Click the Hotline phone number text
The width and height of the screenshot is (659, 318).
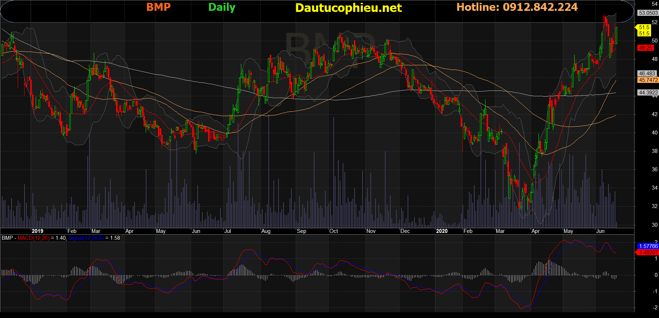pos(517,7)
